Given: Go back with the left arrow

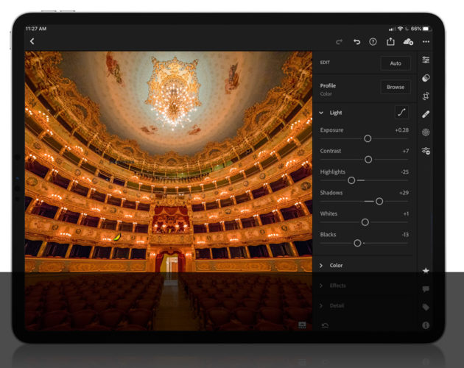Looking at the screenshot, I should pos(32,41).
